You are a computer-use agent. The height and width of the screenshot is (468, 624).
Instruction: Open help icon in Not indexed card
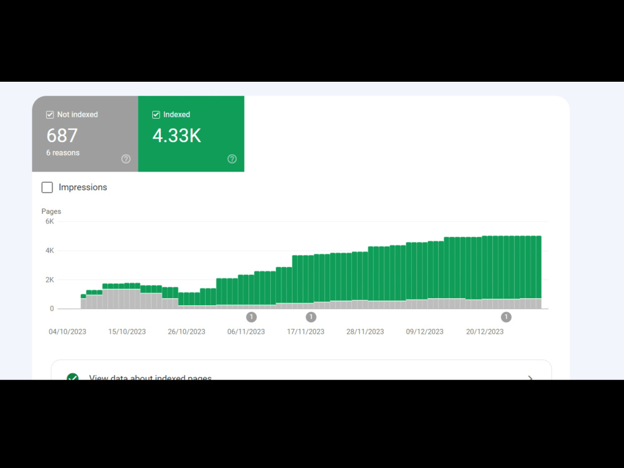tap(126, 159)
